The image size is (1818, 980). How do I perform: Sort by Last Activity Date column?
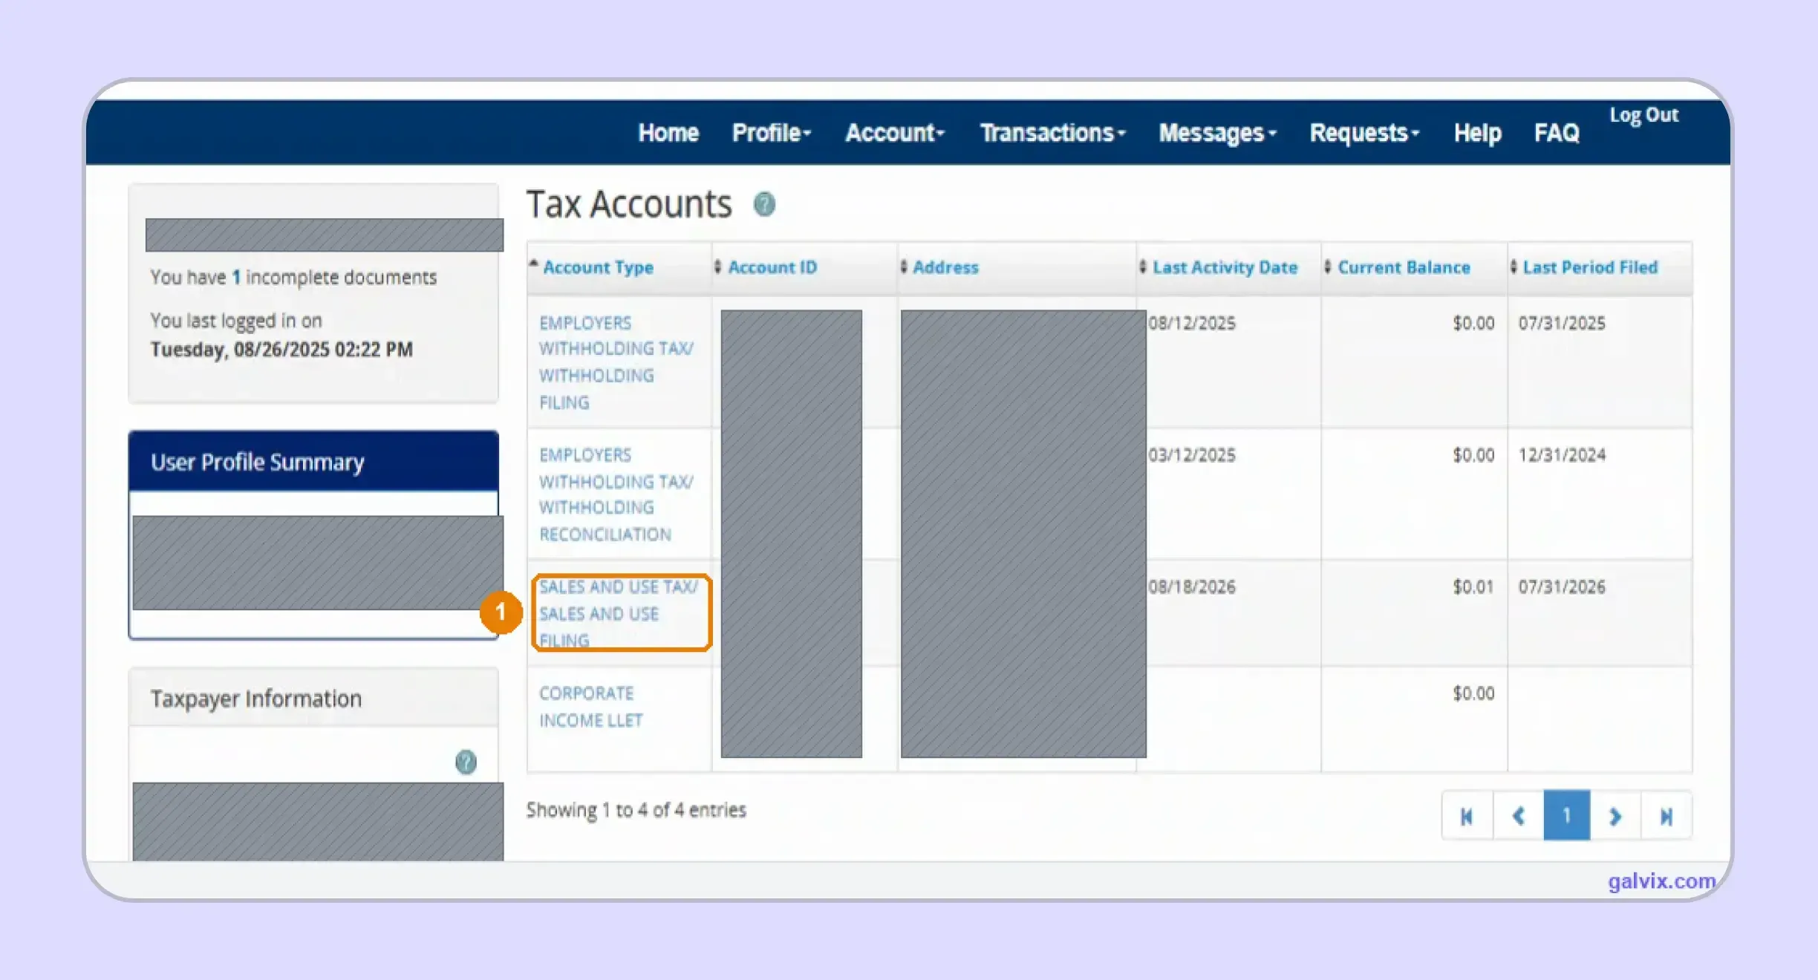pyautogui.click(x=1225, y=267)
